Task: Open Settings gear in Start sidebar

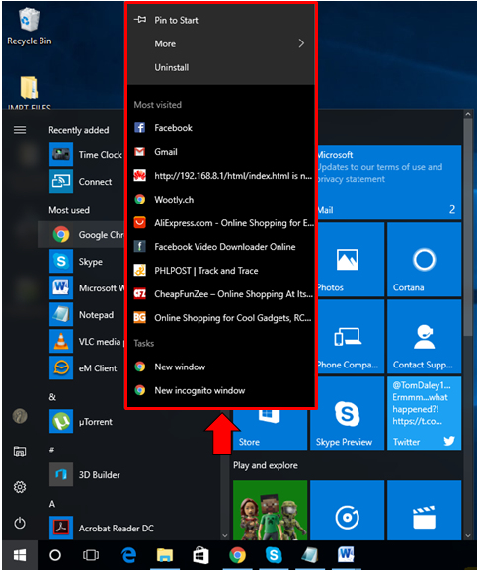Action: tap(20, 487)
